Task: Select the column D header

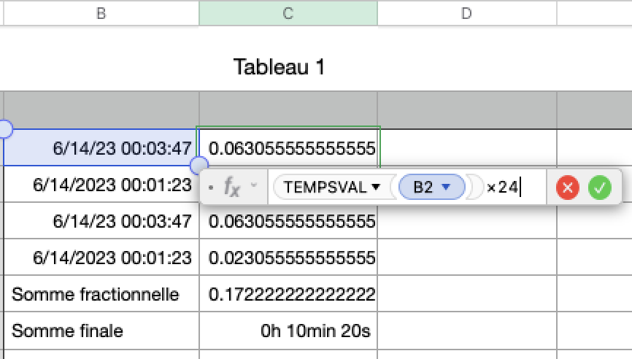Action: (467, 12)
